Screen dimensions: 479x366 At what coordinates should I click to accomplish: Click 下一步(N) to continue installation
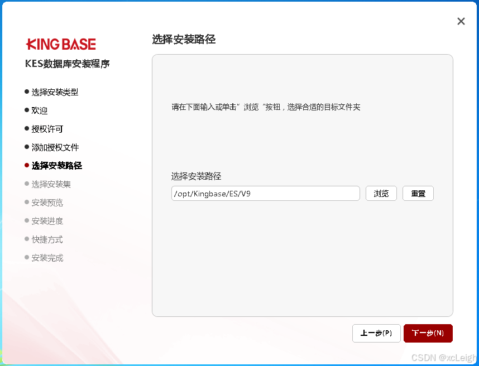(x=428, y=333)
